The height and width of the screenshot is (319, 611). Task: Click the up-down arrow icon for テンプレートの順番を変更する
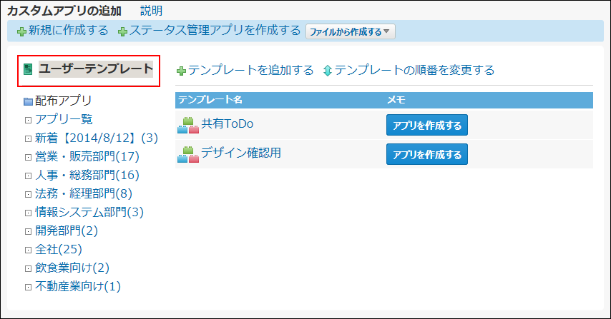click(328, 71)
